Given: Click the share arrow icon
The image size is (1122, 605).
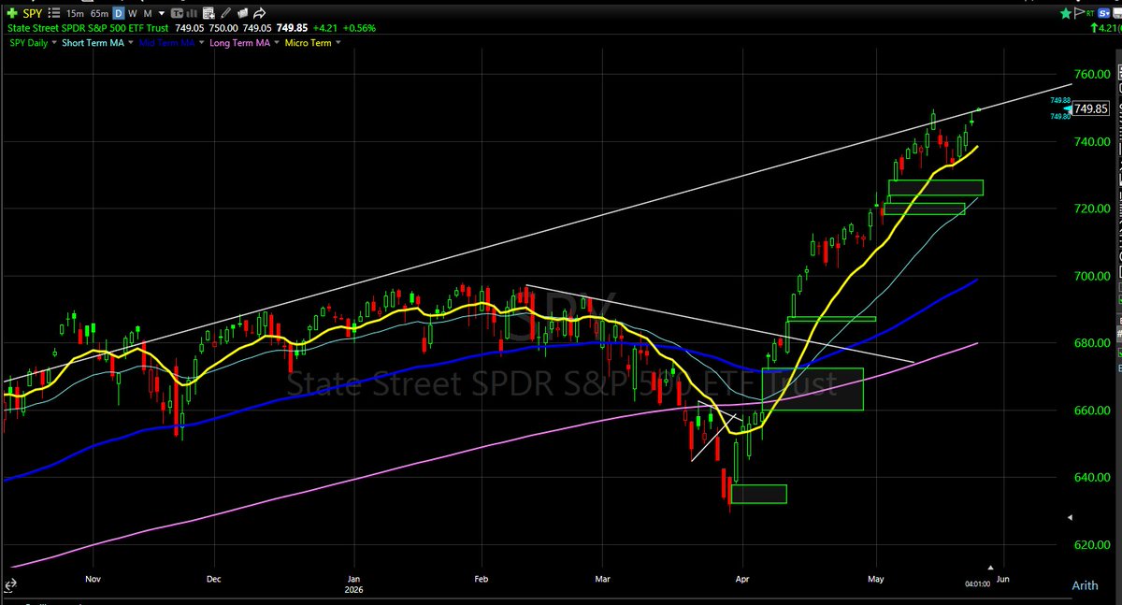Looking at the screenshot, I should [x=259, y=14].
